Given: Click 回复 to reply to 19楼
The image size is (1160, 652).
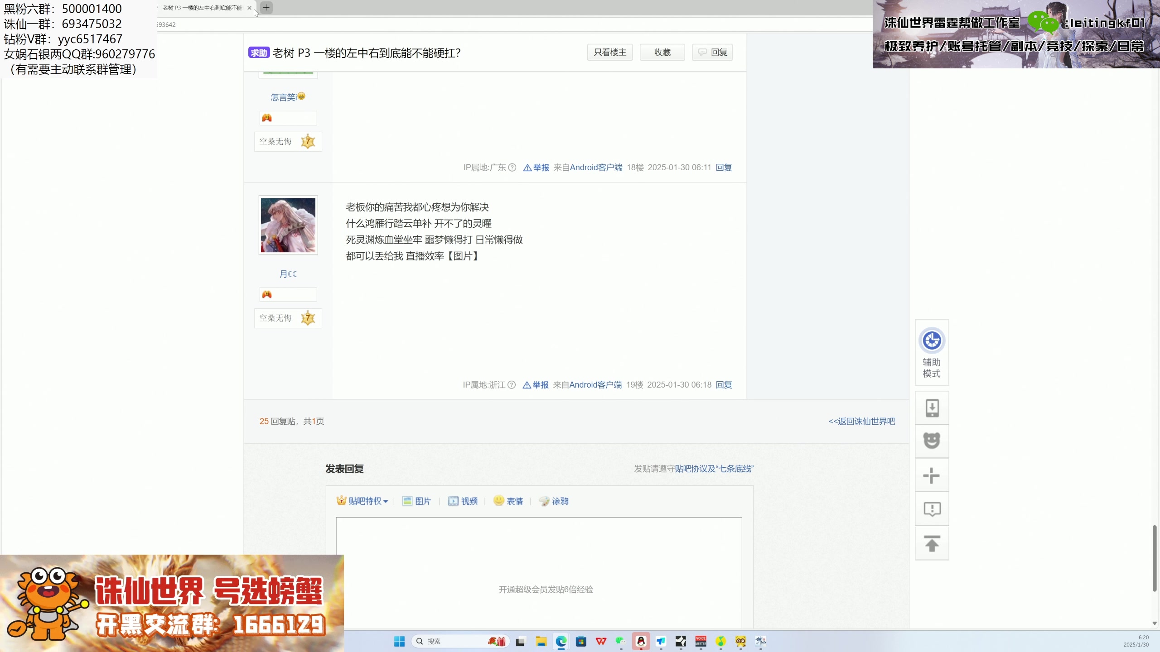Looking at the screenshot, I should (x=723, y=384).
